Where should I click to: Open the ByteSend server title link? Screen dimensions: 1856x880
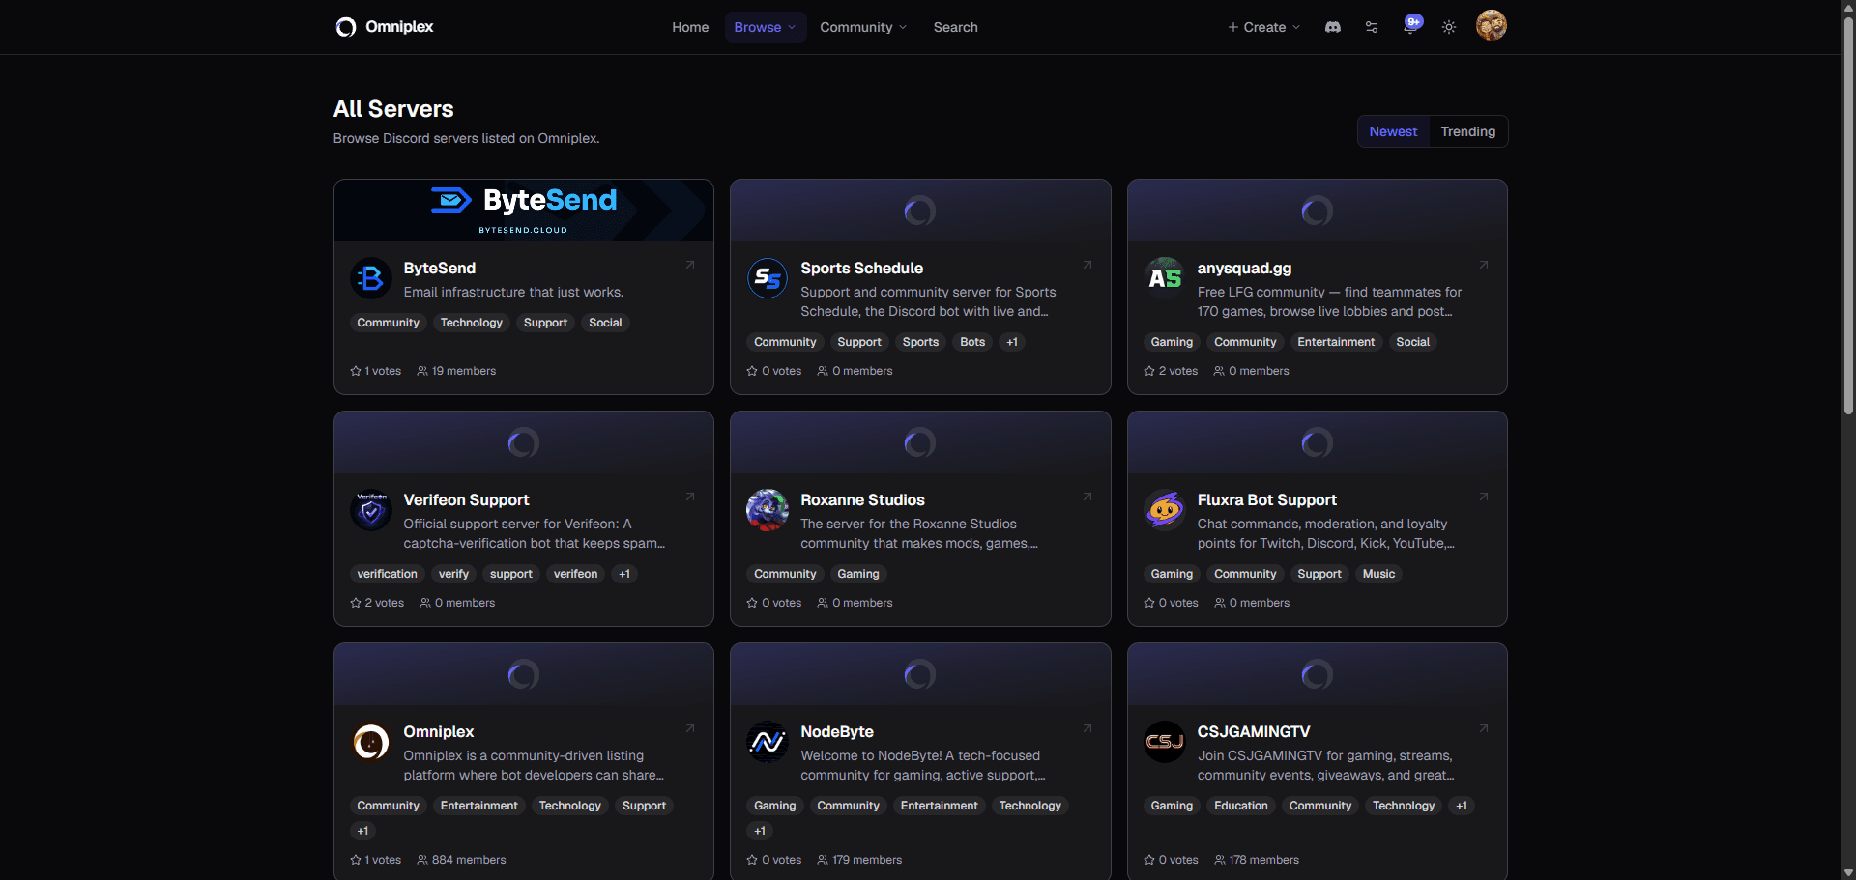click(440, 268)
